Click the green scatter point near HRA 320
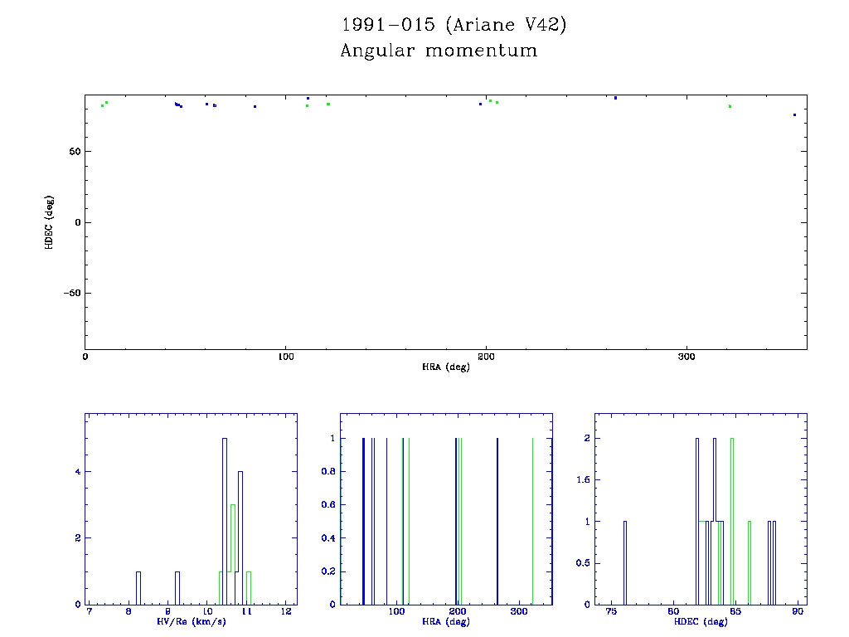Screen dimensions: 849x637 pyautogui.click(x=730, y=106)
